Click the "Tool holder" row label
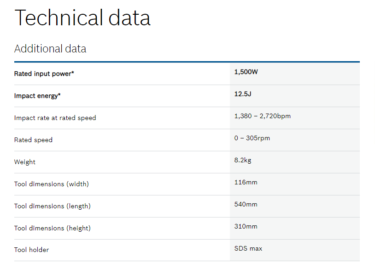This screenshot has height=269, width=375. (31, 250)
